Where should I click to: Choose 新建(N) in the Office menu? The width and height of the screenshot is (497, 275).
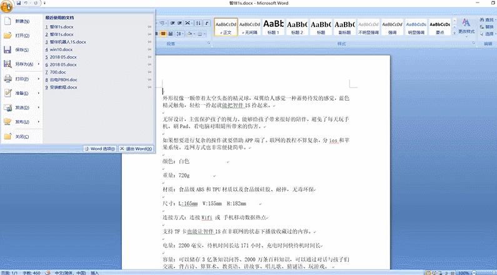tap(21, 21)
